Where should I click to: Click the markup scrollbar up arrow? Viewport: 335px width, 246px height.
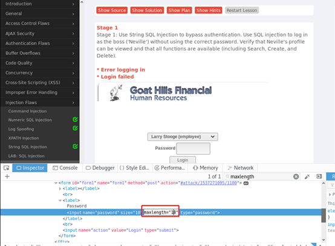pos(324,183)
